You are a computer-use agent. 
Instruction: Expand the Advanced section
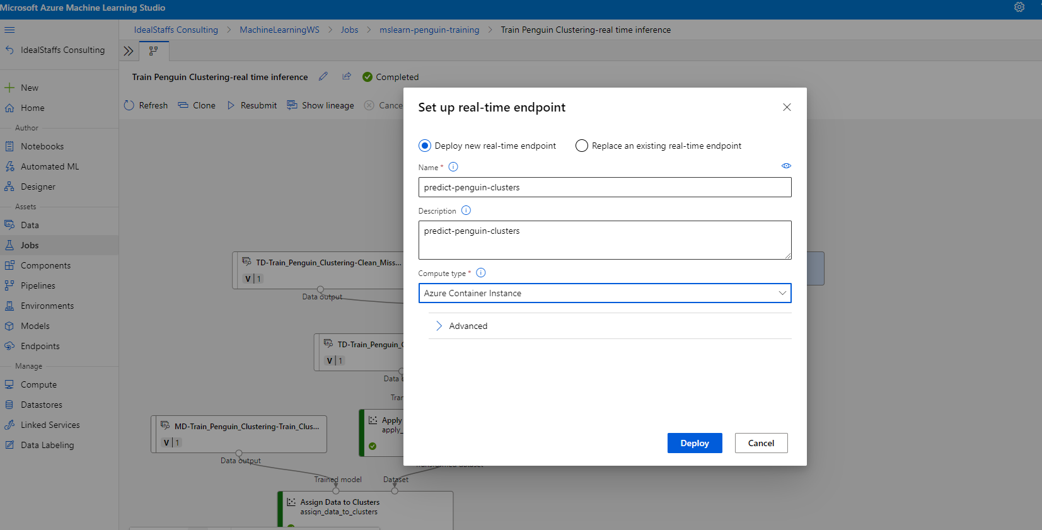coord(439,326)
